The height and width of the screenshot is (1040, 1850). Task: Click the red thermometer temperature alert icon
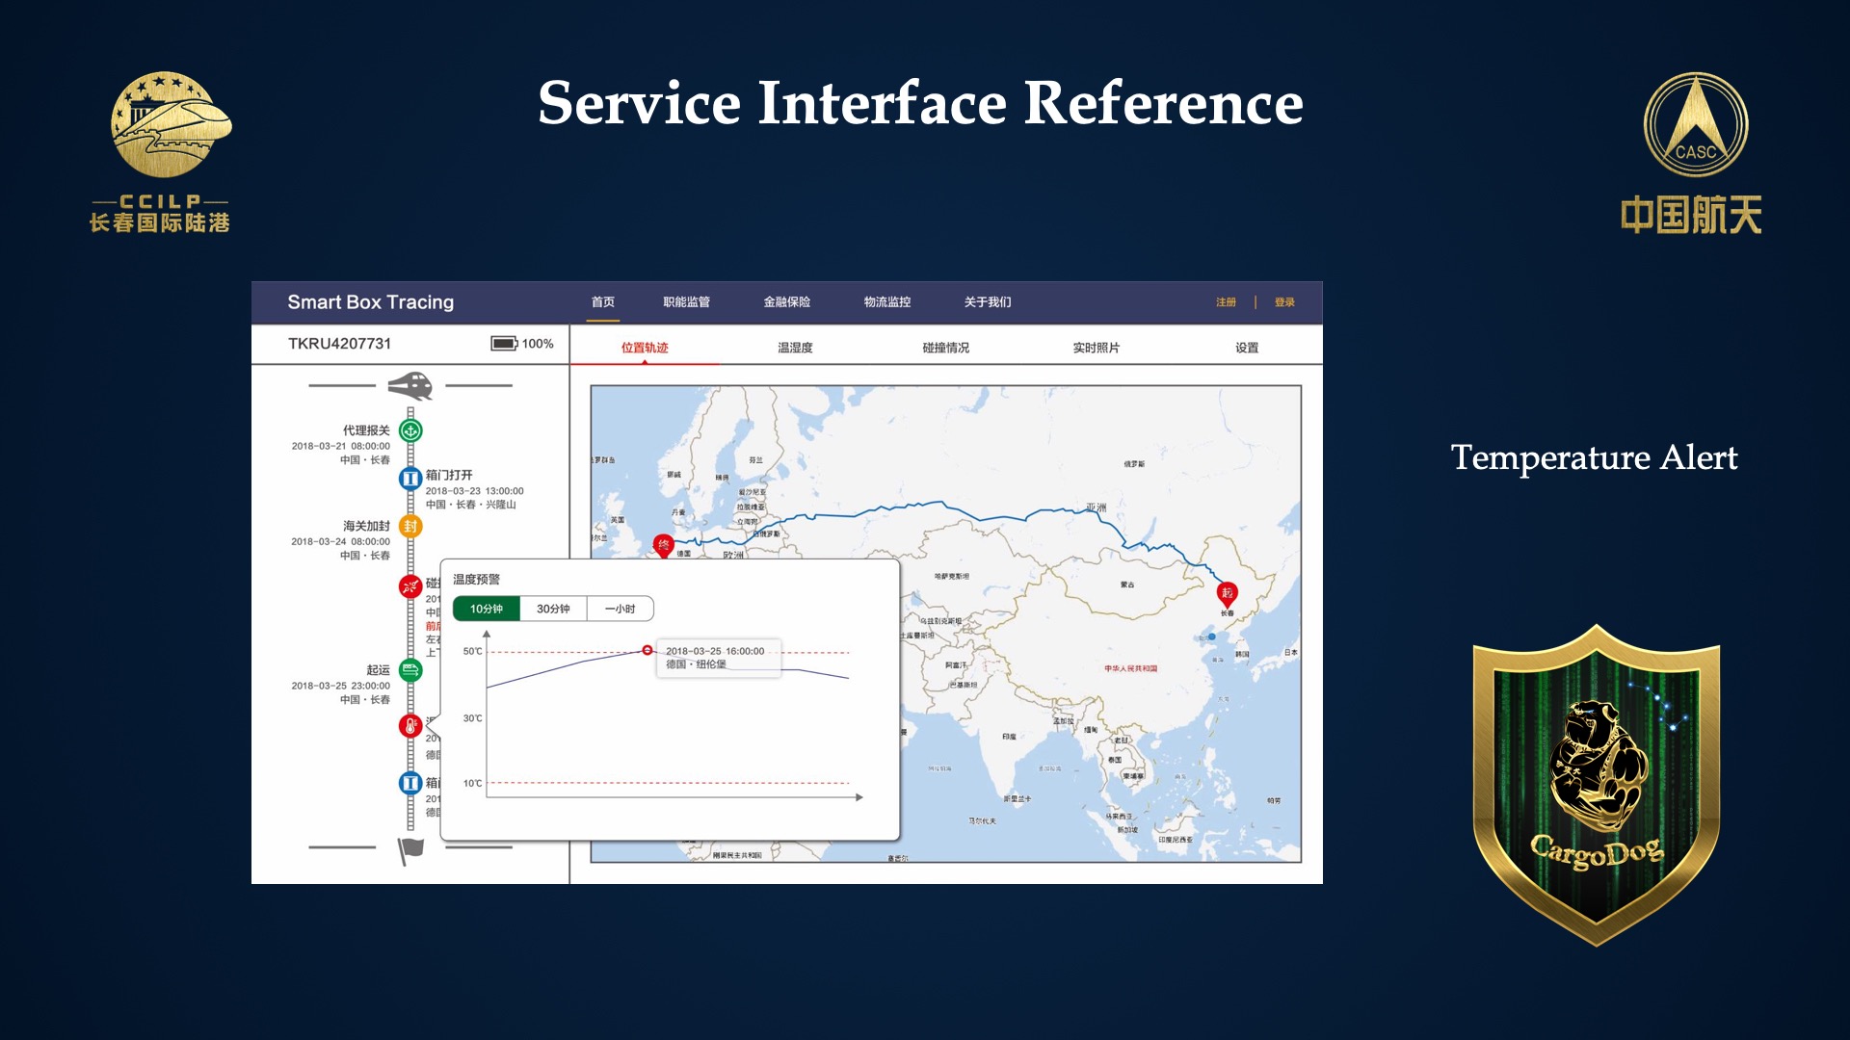[x=410, y=726]
